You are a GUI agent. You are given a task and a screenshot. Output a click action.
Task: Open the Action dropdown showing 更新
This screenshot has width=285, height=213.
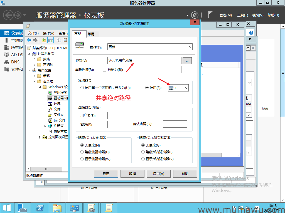point(150,47)
